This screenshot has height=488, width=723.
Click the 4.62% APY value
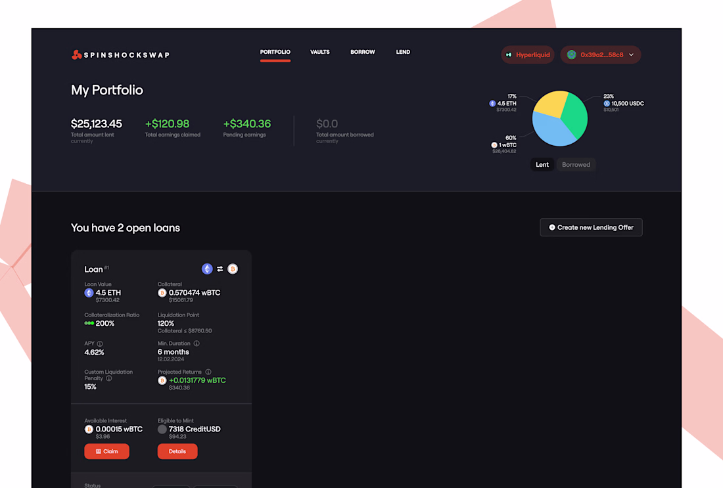tap(94, 353)
